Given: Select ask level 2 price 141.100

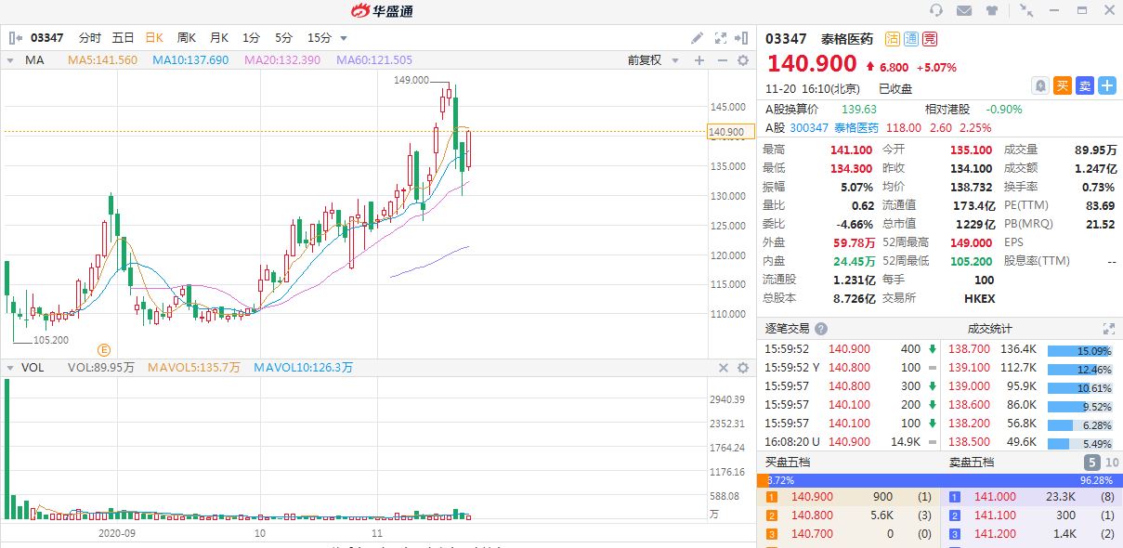Looking at the screenshot, I should (995, 515).
